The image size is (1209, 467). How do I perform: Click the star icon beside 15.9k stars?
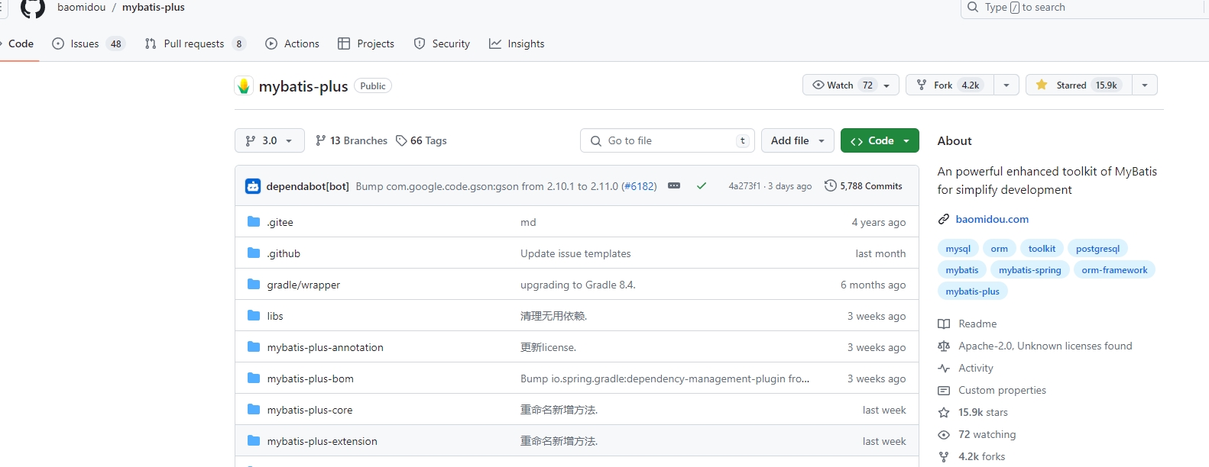coord(944,413)
